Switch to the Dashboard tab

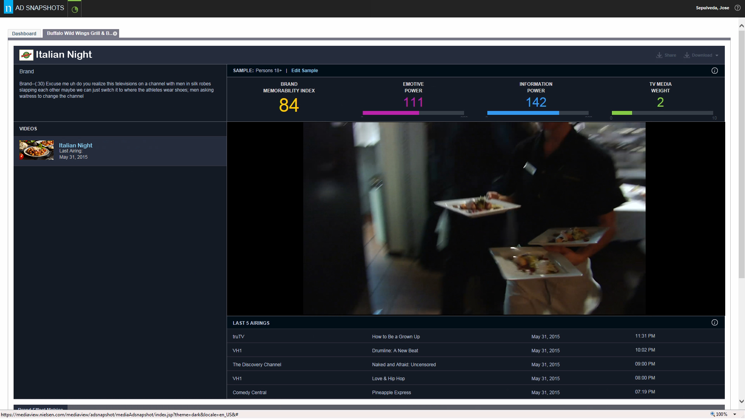(24, 34)
